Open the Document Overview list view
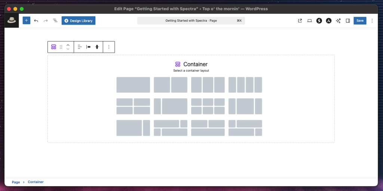This screenshot has height=191, width=383. (x=55, y=21)
